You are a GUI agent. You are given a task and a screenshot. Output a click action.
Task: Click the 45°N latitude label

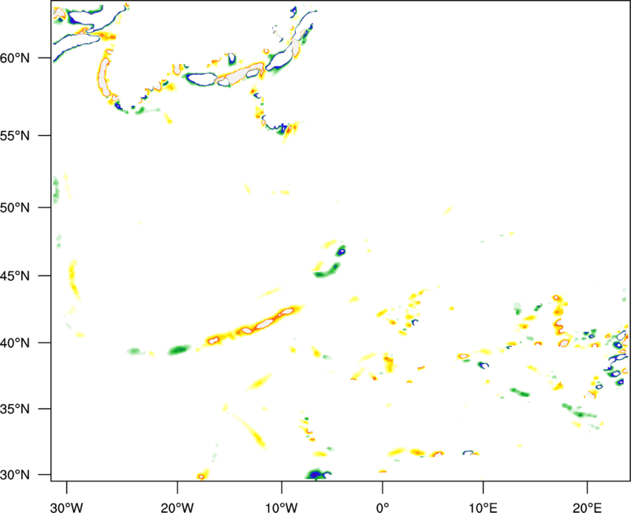point(15,276)
